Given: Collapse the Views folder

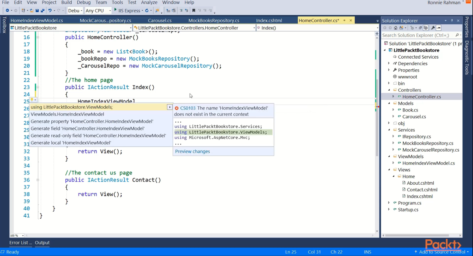Looking at the screenshot, I should 389,170.
